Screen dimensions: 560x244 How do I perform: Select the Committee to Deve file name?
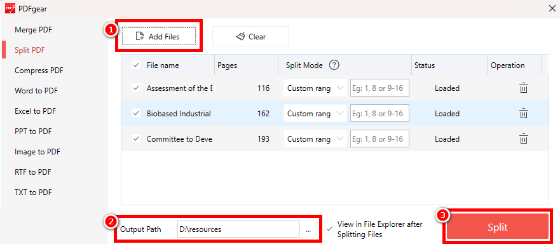[180, 139]
